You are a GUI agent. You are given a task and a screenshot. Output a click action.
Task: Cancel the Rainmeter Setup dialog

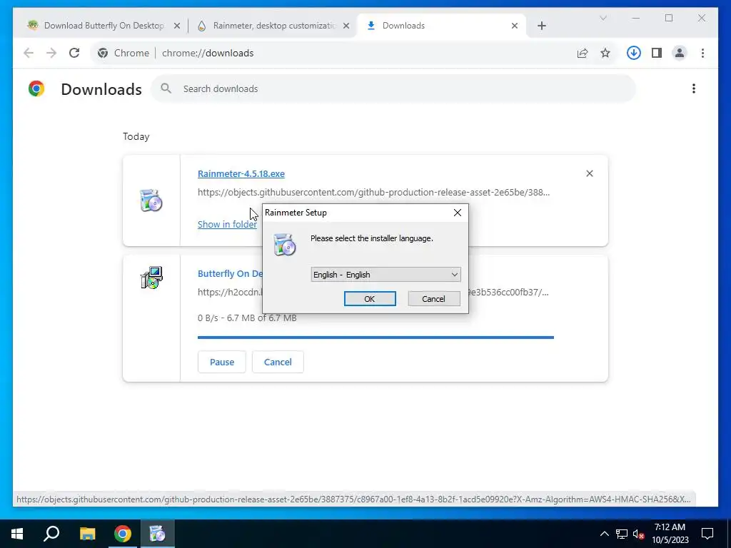pos(433,299)
